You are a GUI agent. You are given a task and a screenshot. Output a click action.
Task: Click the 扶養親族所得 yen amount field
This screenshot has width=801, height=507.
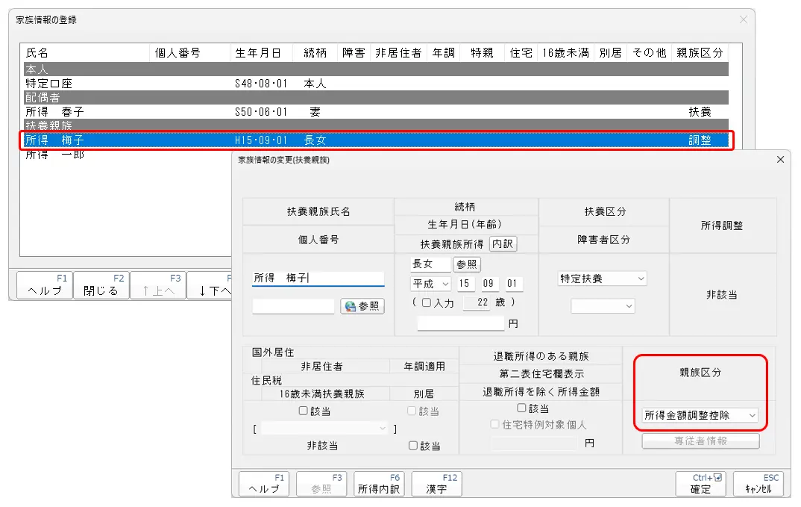(x=461, y=324)
